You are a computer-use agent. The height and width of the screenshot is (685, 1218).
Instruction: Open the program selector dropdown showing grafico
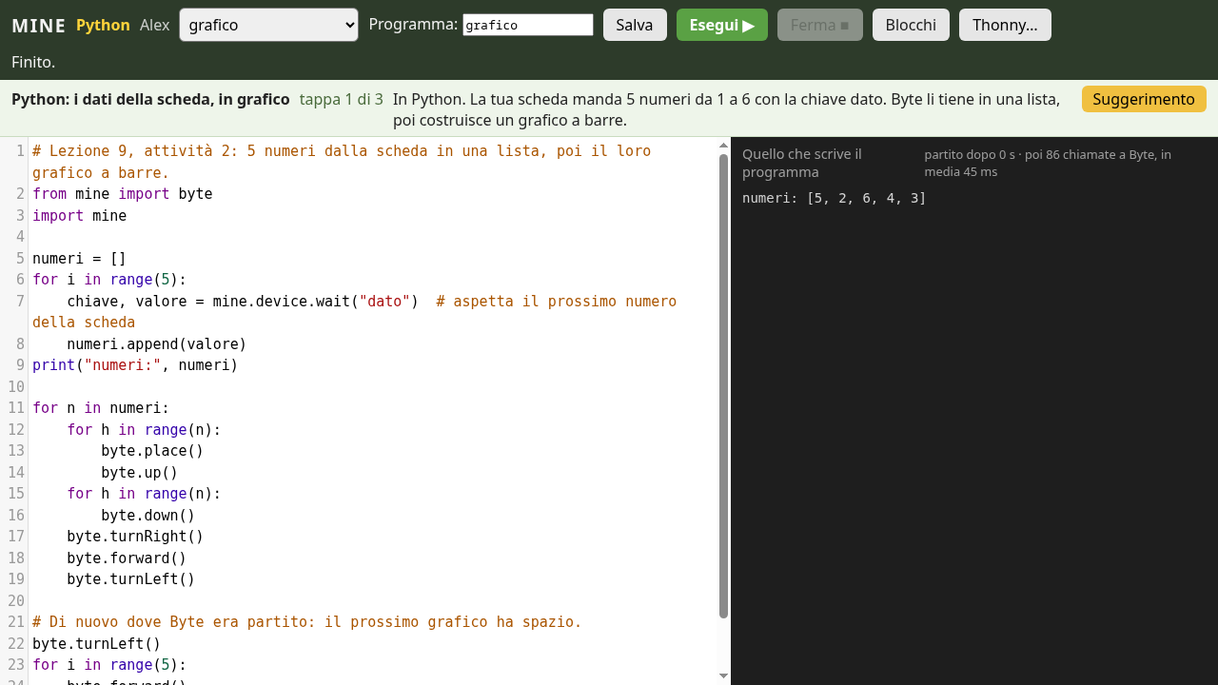click(x=268, y=25)
